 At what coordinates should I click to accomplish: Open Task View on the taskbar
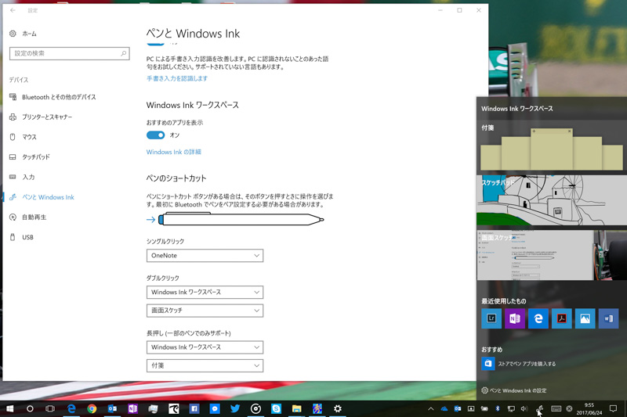click(50, 408)
